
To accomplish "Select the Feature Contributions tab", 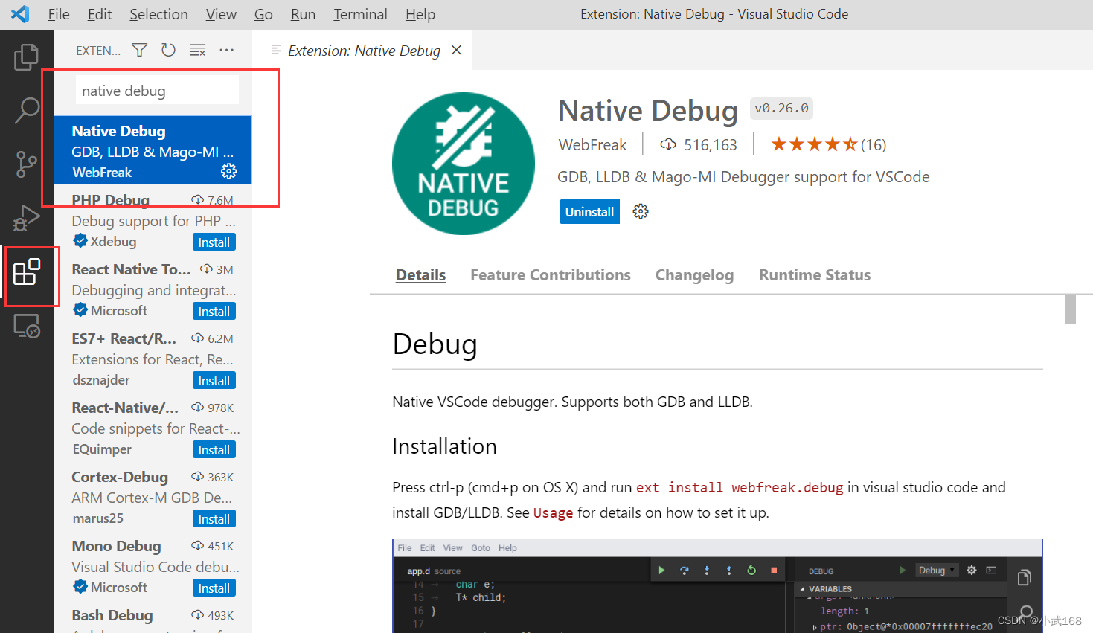I will click(550, 274).
